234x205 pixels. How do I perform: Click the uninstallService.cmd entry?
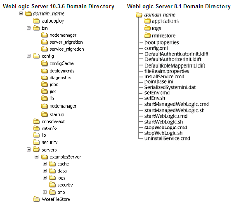coord(167,138)
